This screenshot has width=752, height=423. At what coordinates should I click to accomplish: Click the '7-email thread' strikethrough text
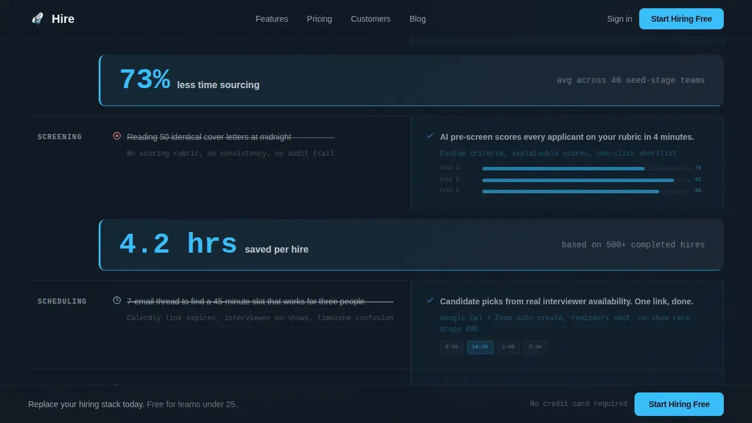[246, 301]
